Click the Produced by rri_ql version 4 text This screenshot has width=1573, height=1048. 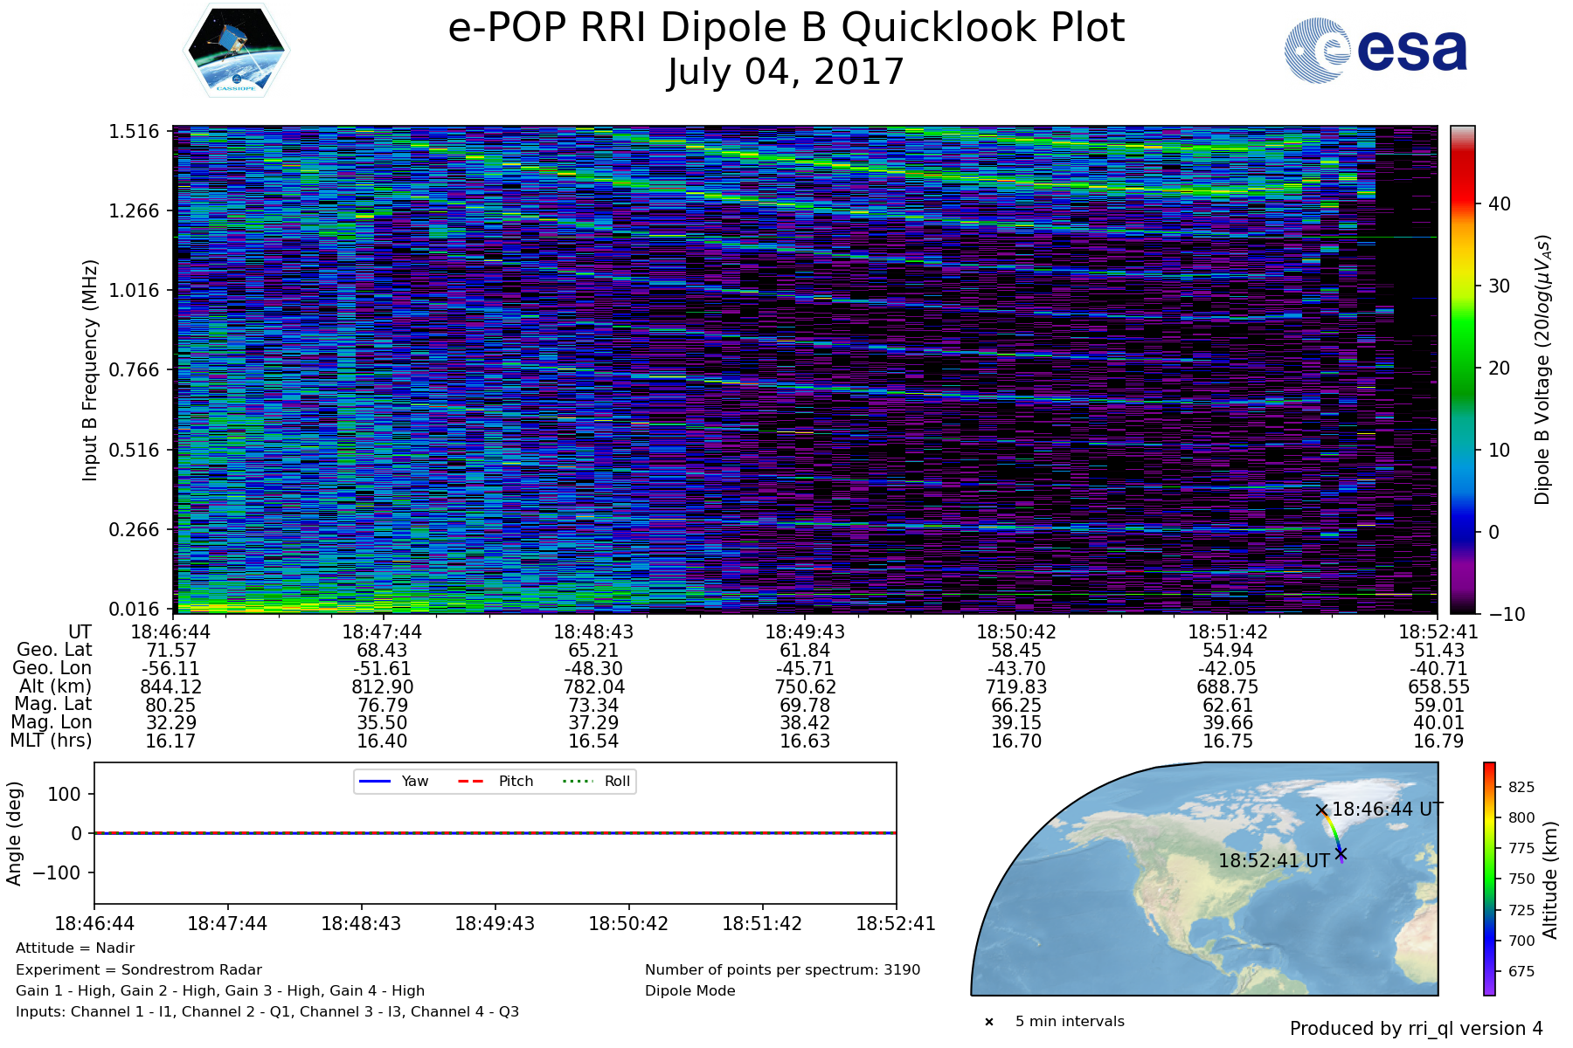pyautogui.click(x=1416, y=1029)
